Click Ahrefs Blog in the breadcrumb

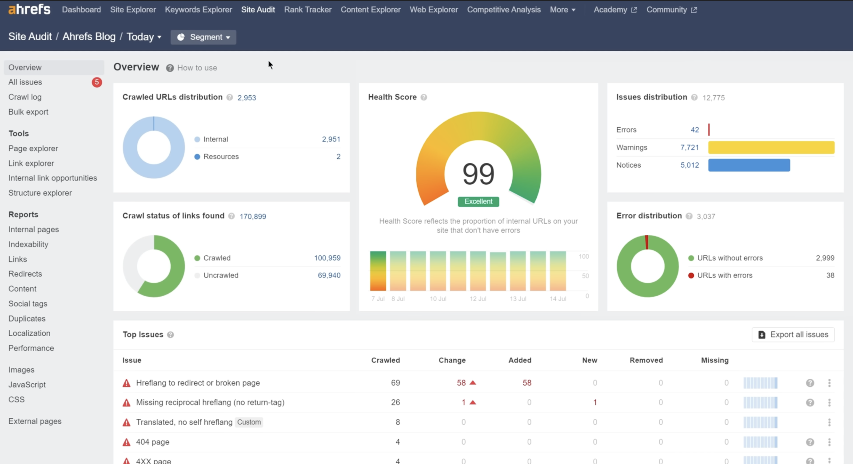coord(89,36)
